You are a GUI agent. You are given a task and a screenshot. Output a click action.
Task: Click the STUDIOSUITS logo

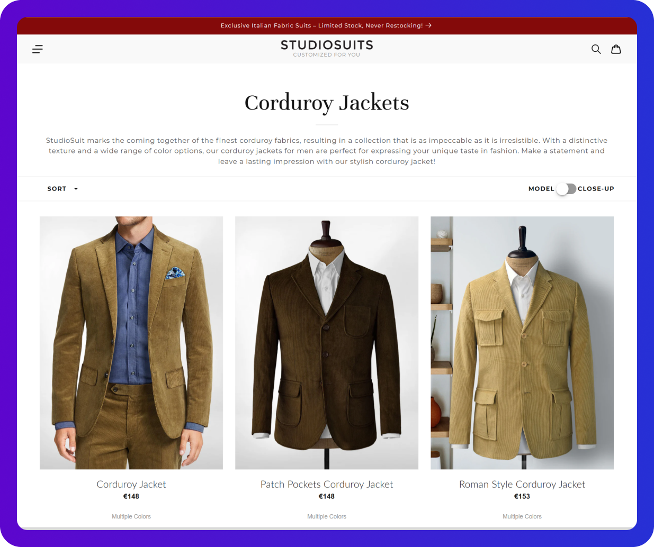[327, 48]
